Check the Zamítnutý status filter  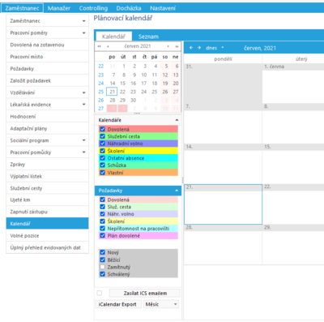point(103,267)
